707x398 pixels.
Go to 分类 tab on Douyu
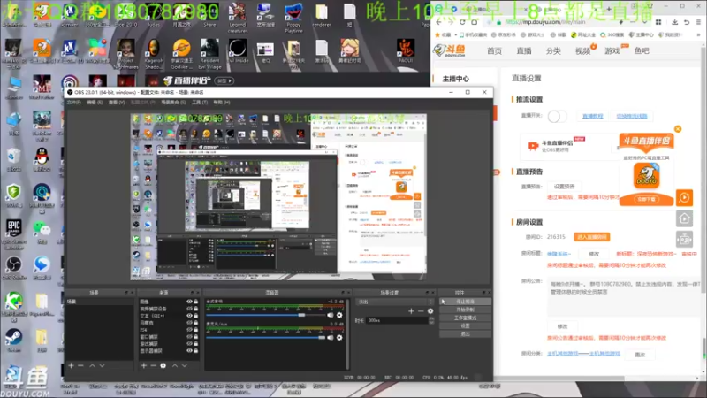point(553,51)
